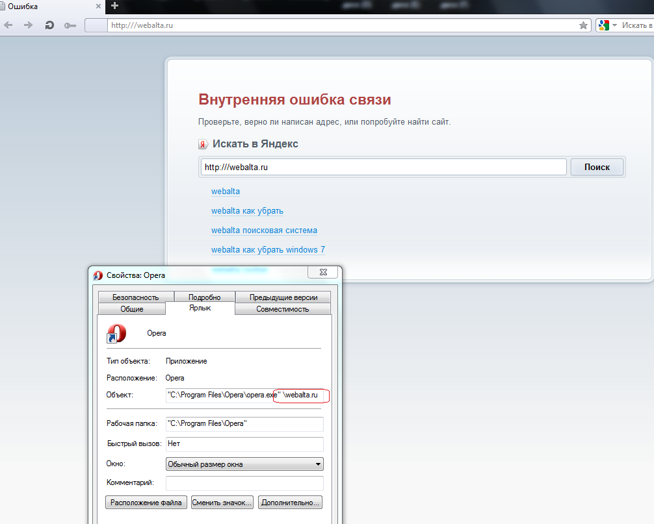This screenshot has height=524, width=654.
Task: Reload the webalta.ru page
Action: pyautogui.click(x=49, y=25)
